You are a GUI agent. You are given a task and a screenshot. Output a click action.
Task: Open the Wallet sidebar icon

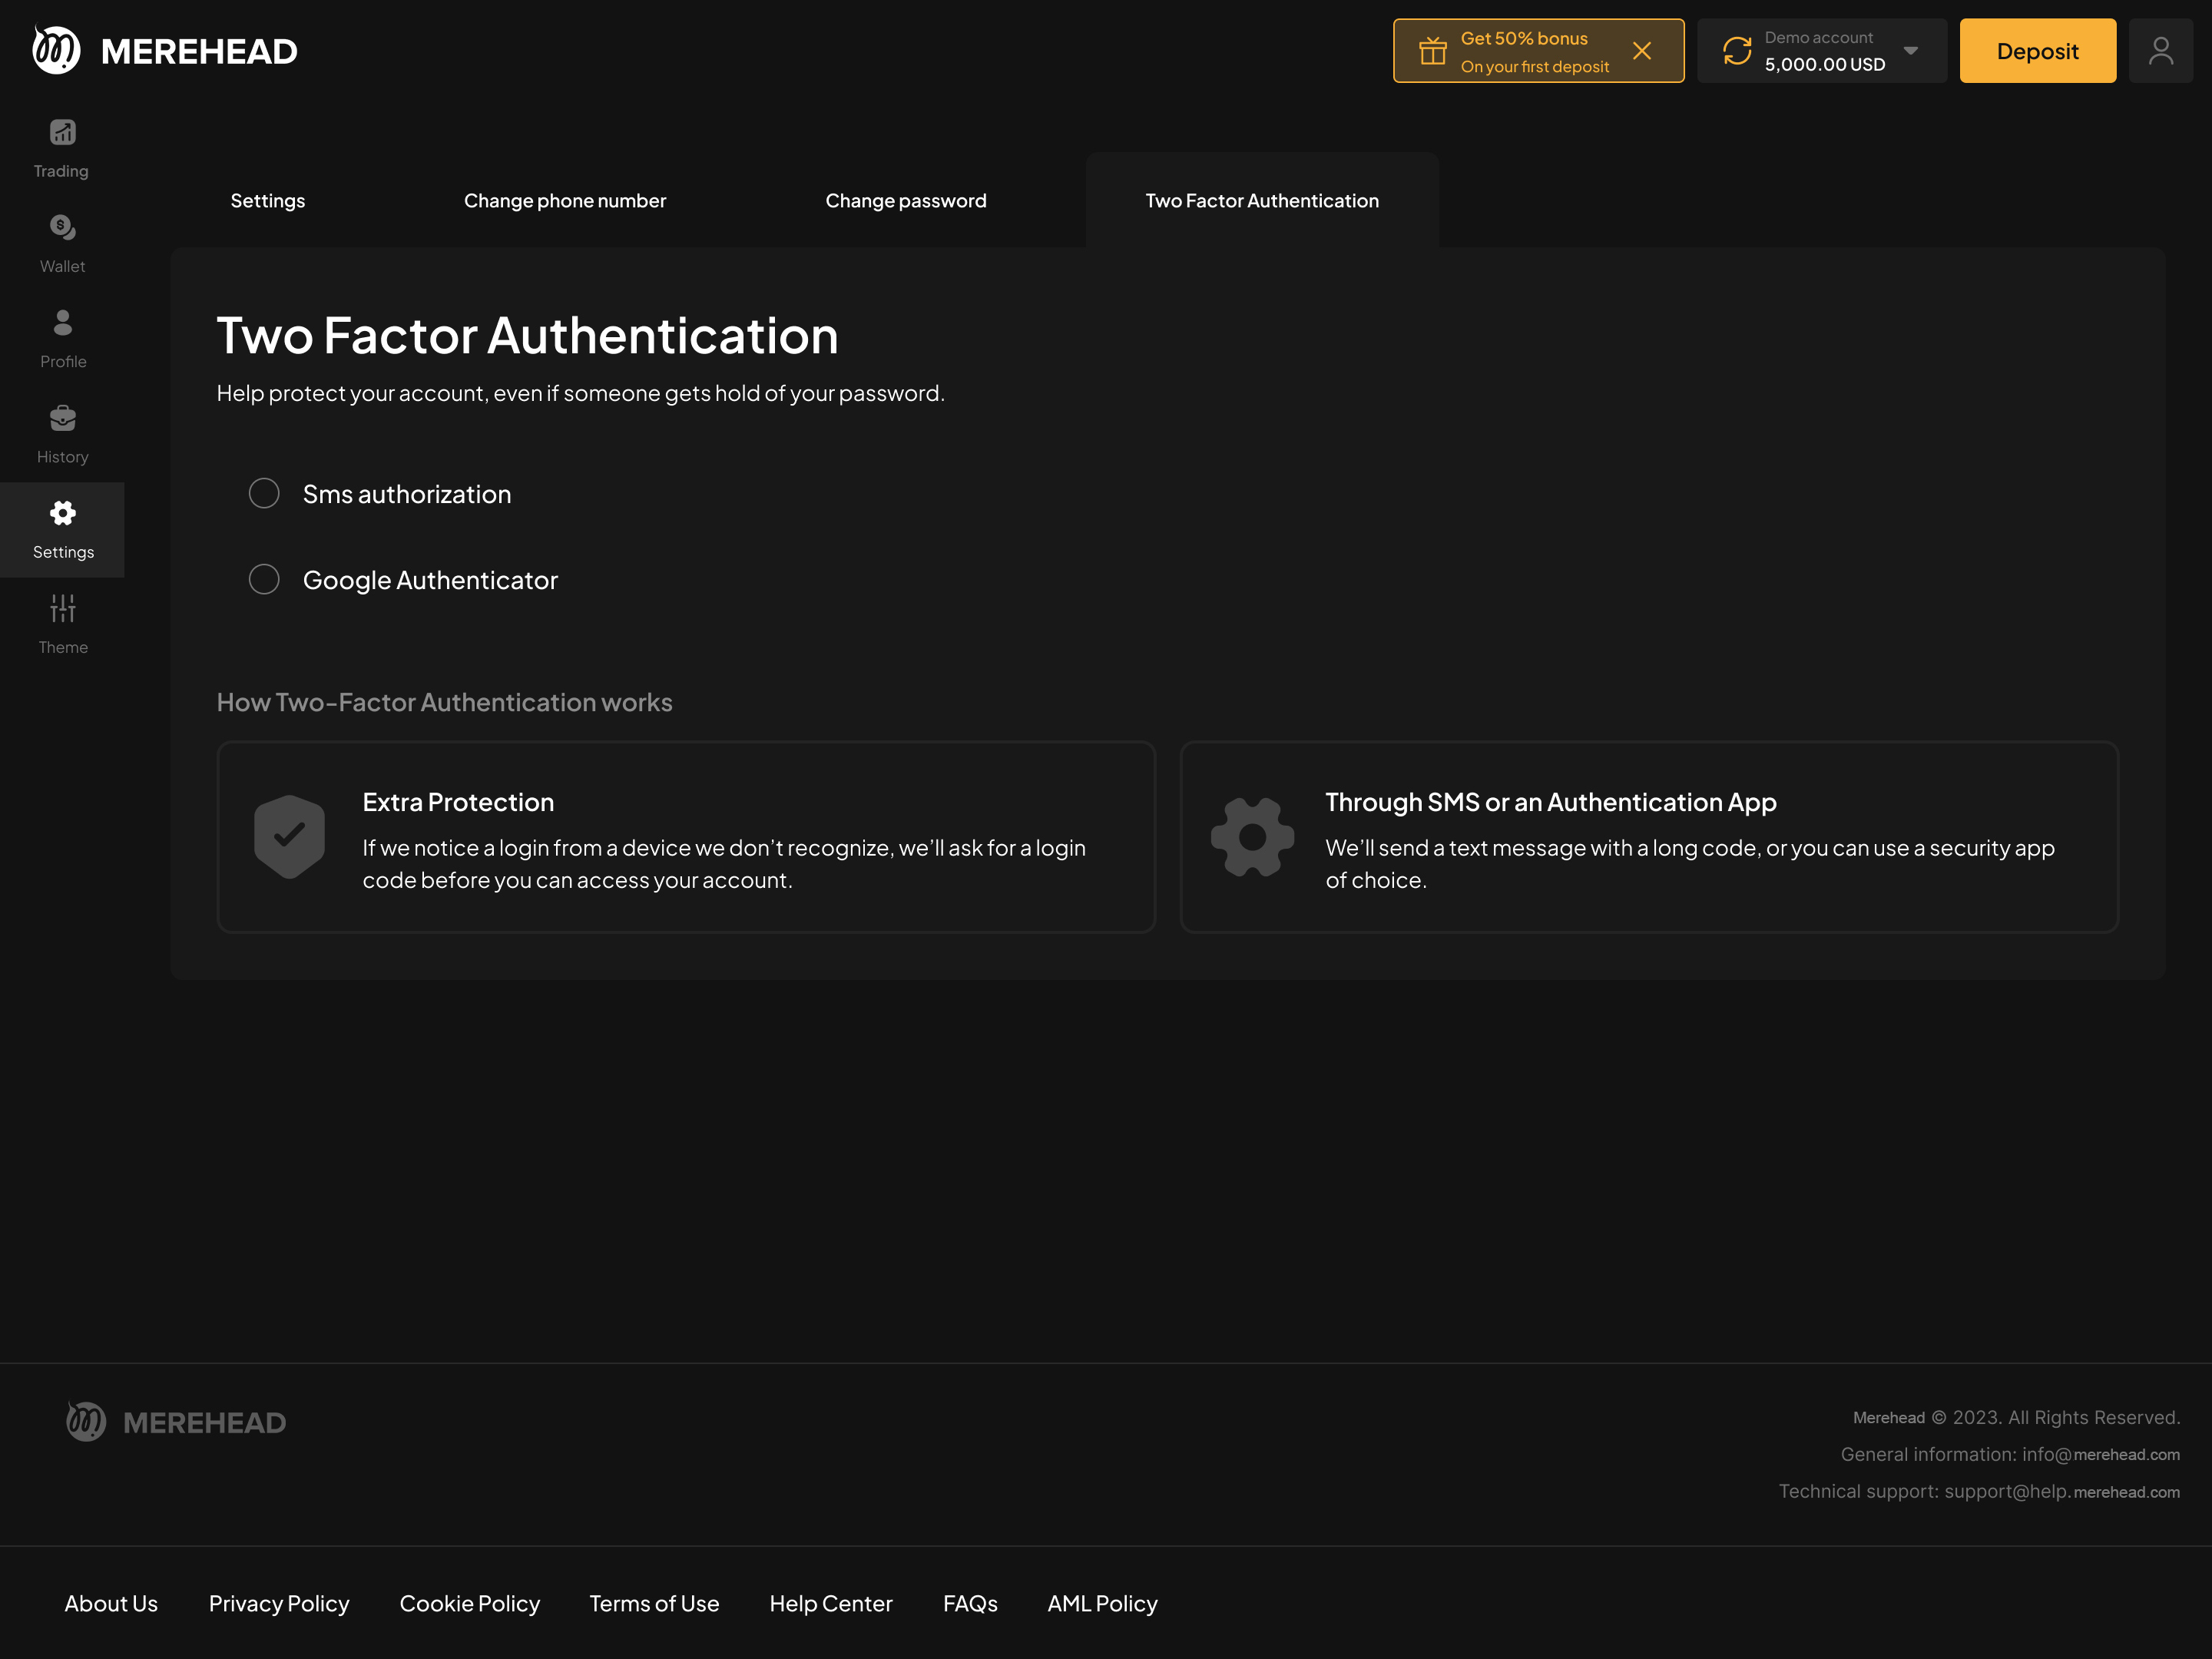coord(62,228)
